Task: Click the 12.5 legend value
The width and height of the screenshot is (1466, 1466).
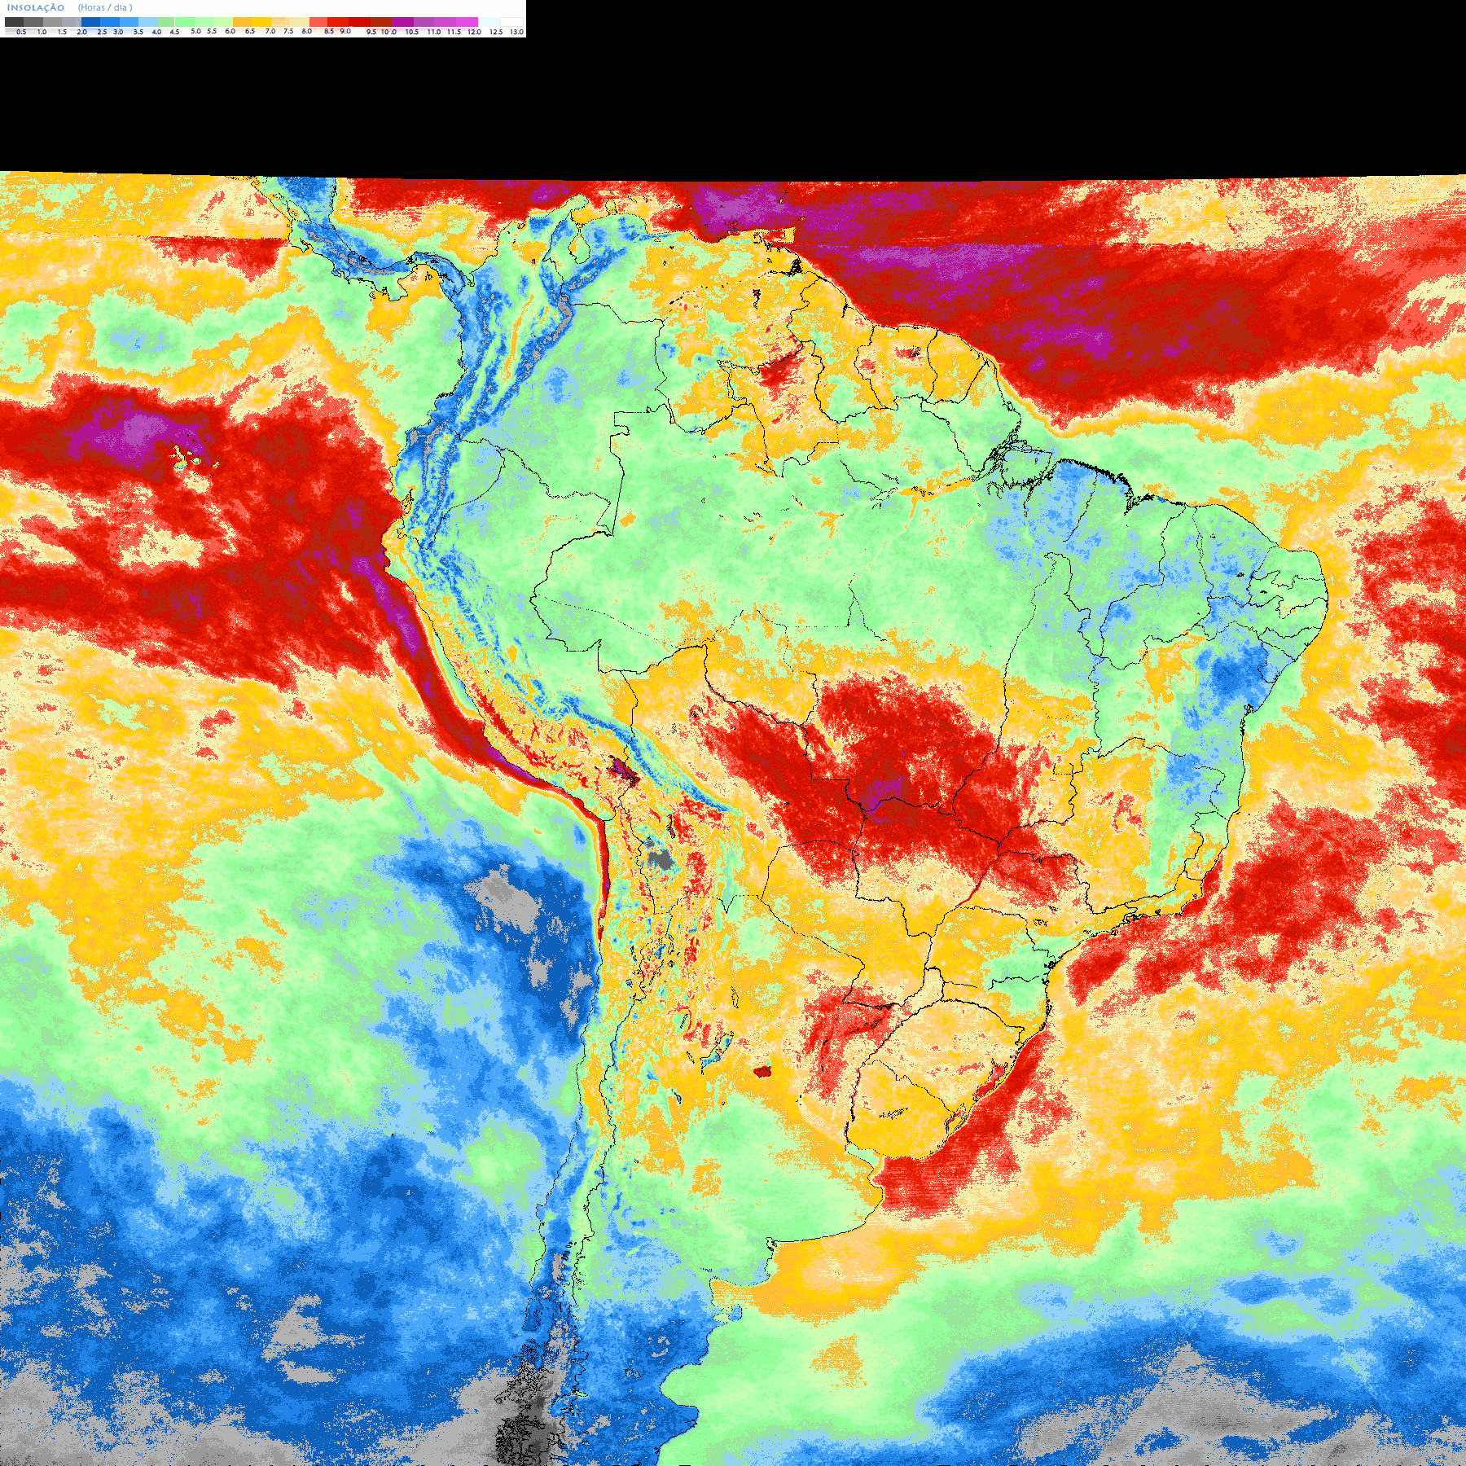Action: (496, 32)
